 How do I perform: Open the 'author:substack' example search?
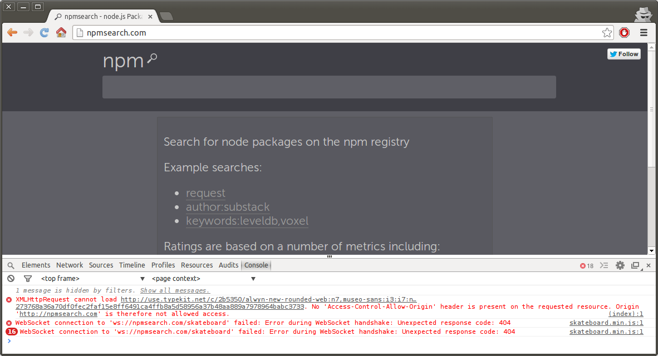[x=228, y=207]
